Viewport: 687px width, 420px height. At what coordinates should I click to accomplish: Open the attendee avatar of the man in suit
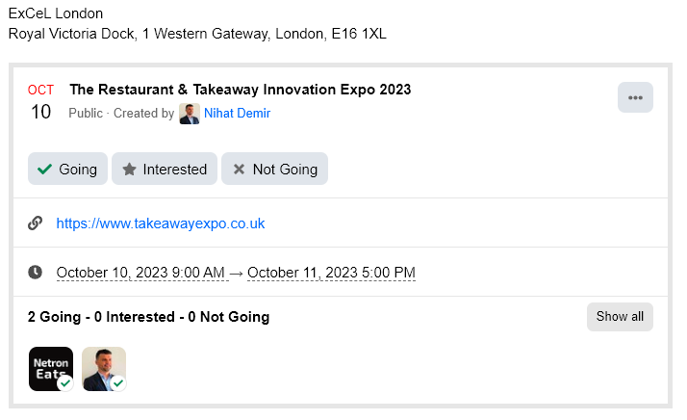click(x=104, y=368)
